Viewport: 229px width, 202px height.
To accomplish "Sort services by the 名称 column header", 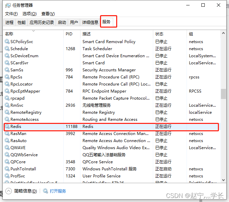I will click(x=34, y=34).
